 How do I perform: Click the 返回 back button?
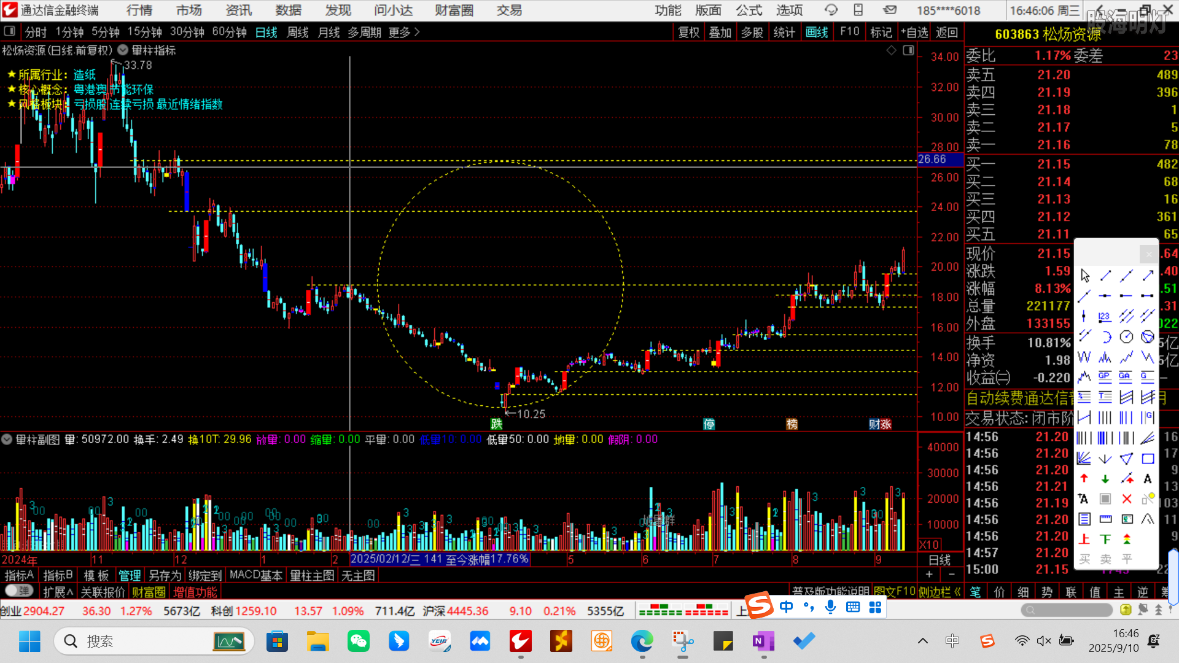[946, 32]
